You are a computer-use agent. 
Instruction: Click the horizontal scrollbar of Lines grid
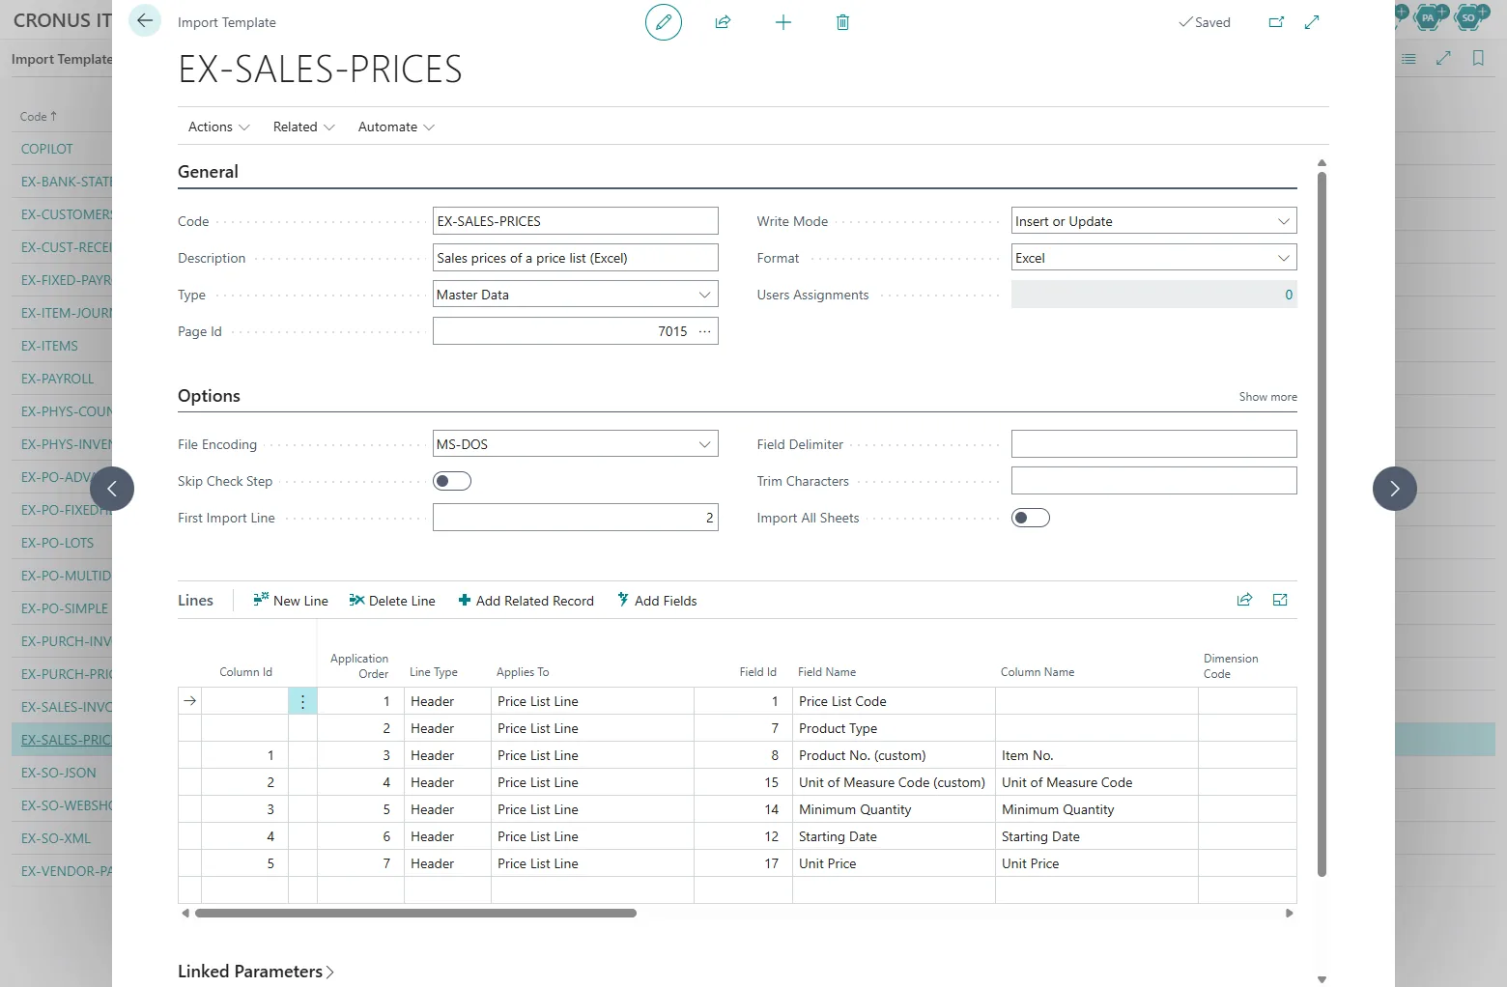coord(415,913)
